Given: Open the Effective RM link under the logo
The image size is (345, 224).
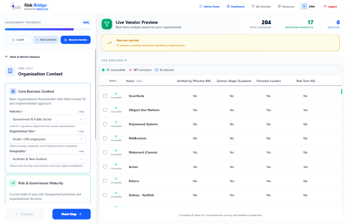Looking at the screenshot, I should click(42, 9).
